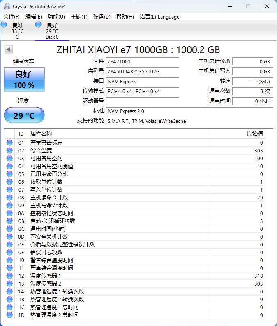This screenshot has width=277, height=326.
Task: Open the 主题(T) menu
Action: coord(79,16)
